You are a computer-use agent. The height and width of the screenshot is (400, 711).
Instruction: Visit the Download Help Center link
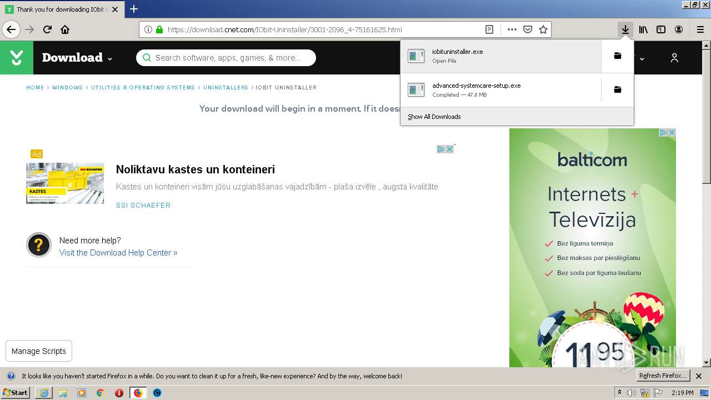pos(118,253)
